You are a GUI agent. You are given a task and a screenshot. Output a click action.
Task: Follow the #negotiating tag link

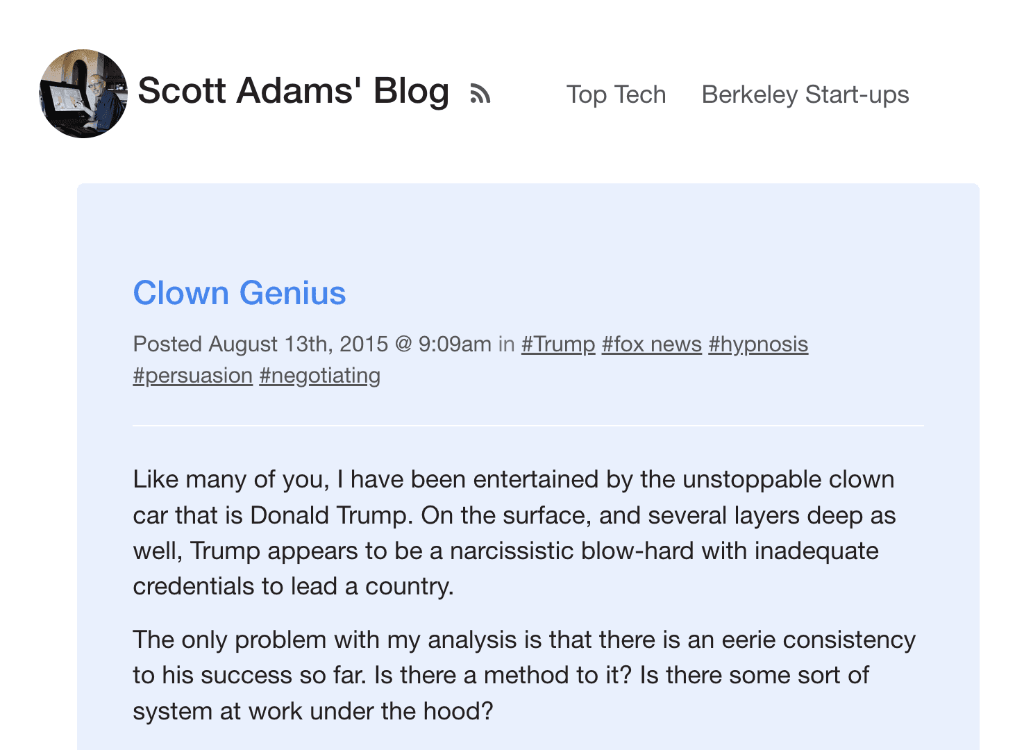pos(320,375)
